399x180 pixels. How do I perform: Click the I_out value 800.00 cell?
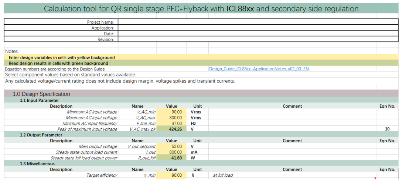tap(171, 152)
